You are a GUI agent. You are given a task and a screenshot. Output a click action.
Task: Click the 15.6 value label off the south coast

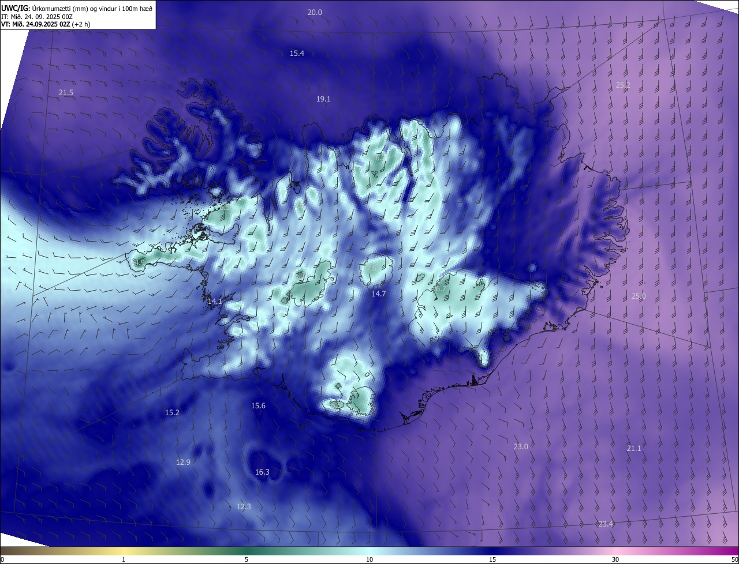click(x=258, y=406)
